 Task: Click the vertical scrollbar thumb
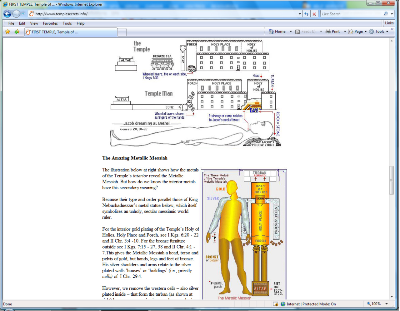[392, 180]
